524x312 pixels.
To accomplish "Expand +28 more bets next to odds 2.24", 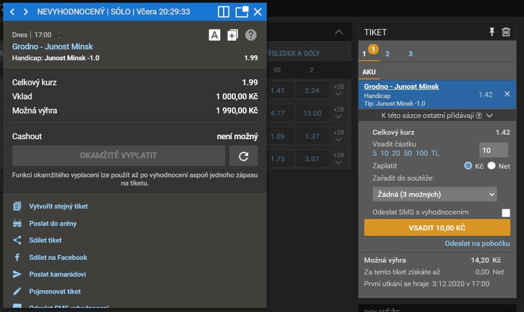I will (x=338, y=90).
